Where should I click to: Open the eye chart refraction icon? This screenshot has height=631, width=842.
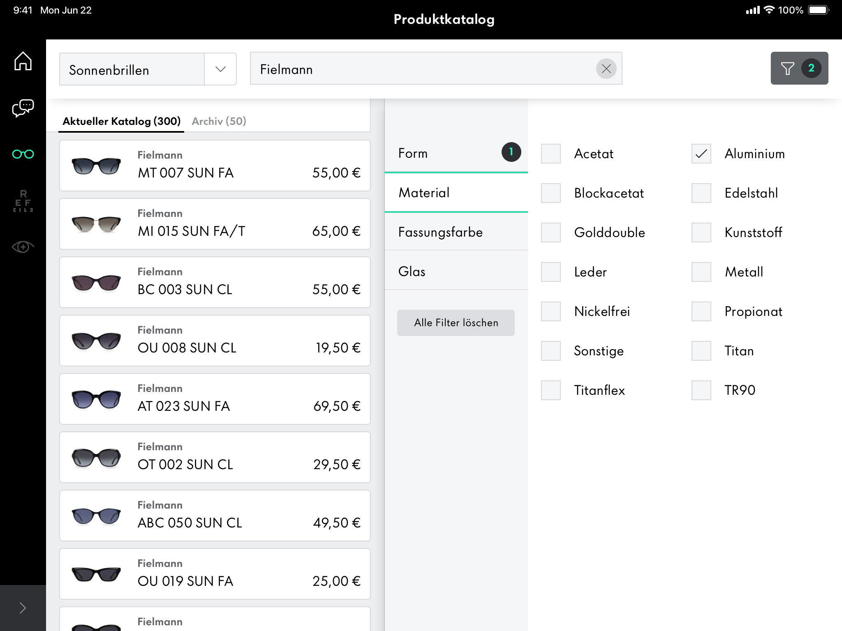(23, 201)
